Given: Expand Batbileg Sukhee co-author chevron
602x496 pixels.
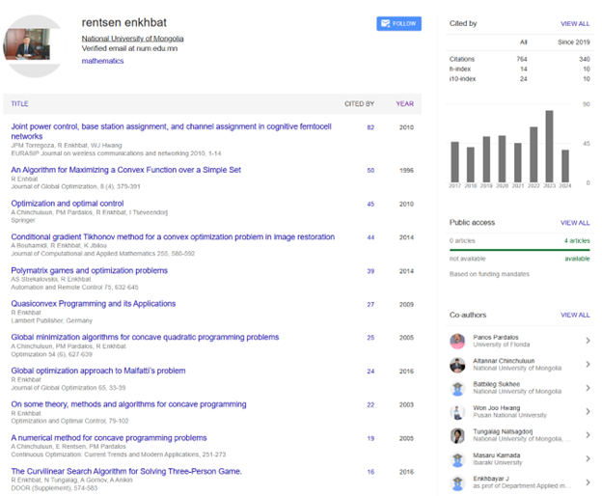Looking at the screenshot, I should [x=588, y=388].
